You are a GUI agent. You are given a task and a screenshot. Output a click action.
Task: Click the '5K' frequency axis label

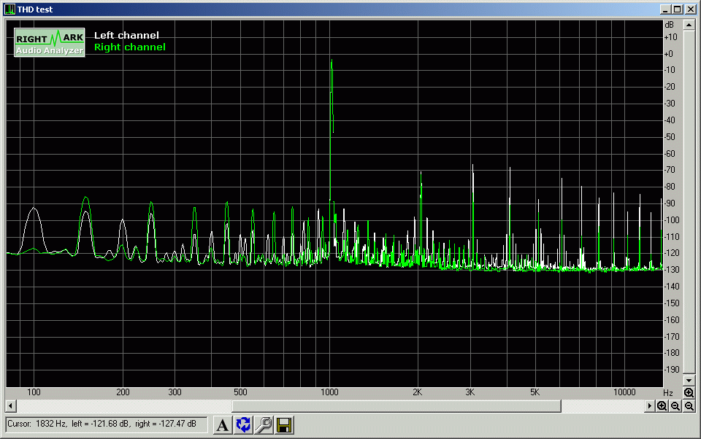[x=535, y=392]
